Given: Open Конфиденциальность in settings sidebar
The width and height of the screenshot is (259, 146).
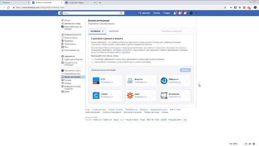Looking at the screenshot, I should tap(73, 34).
